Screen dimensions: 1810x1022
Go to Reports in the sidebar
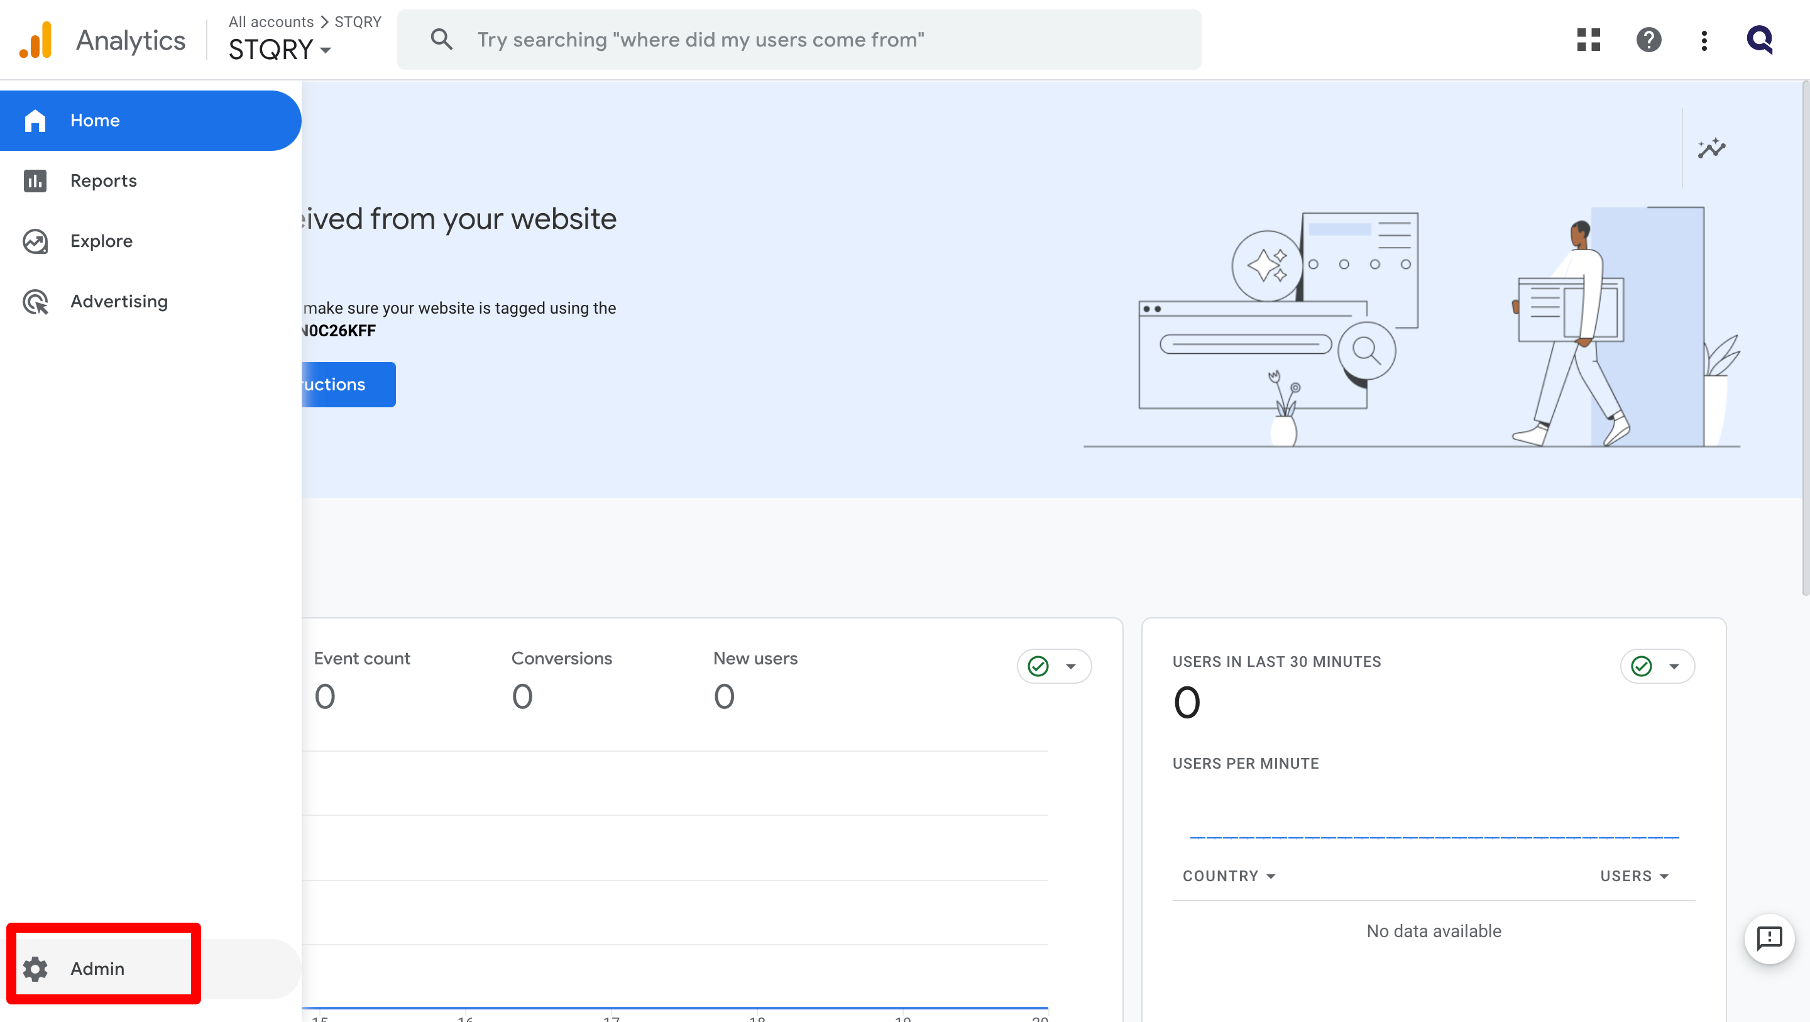(103, 180)
